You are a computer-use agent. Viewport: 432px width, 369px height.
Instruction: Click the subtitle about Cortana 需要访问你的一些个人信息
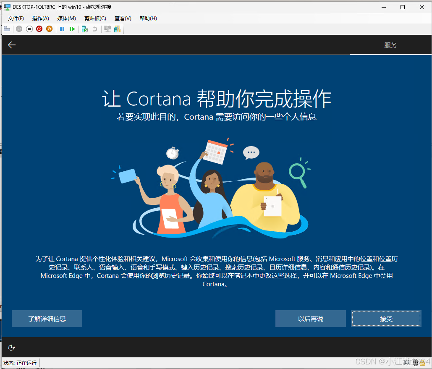[x=217, y=117]
